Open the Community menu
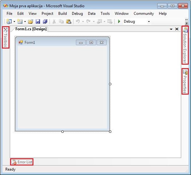This screenshot has height=175, width=191. [x=144, y=14]
